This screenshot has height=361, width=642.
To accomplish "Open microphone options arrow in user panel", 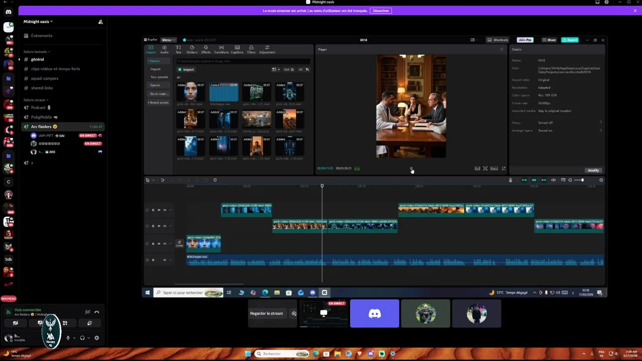I will click(x=74, y=338).
